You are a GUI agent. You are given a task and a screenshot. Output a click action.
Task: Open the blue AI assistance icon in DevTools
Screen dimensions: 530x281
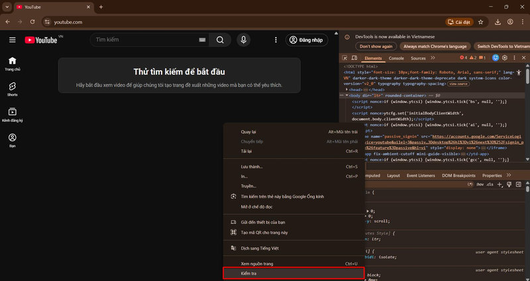[496, 58]
